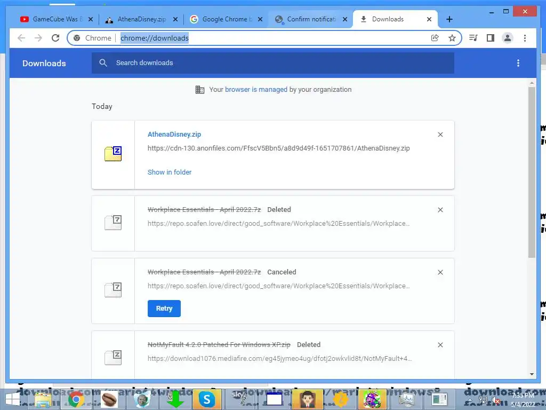Click scrollbar down arrow on Downloads page
546x410 pixels.
532,374
